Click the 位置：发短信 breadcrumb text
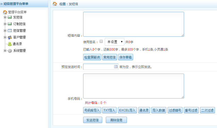217x128 pixels. pyautogui.click(x=69, y=4)
